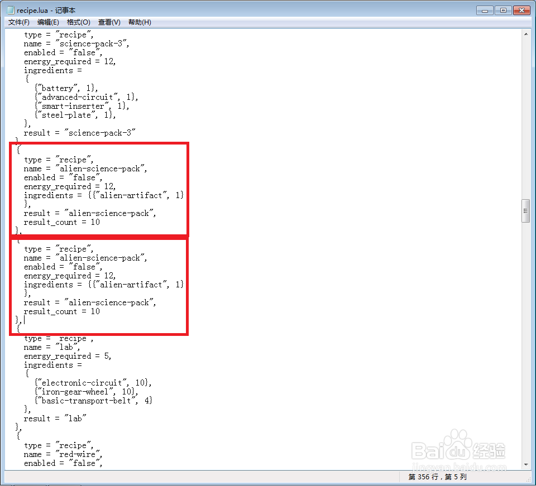The height and width of the screenshot is (486, 536).
Task: Click the vertical scrollbar thumb
Action: point(526,211)
